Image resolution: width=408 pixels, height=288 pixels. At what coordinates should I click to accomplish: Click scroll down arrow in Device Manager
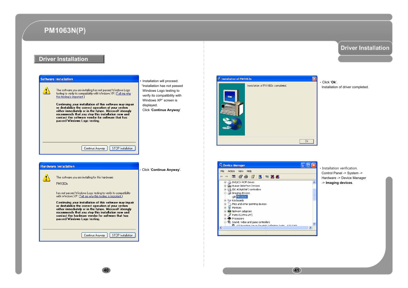click(x=314, y=224)
